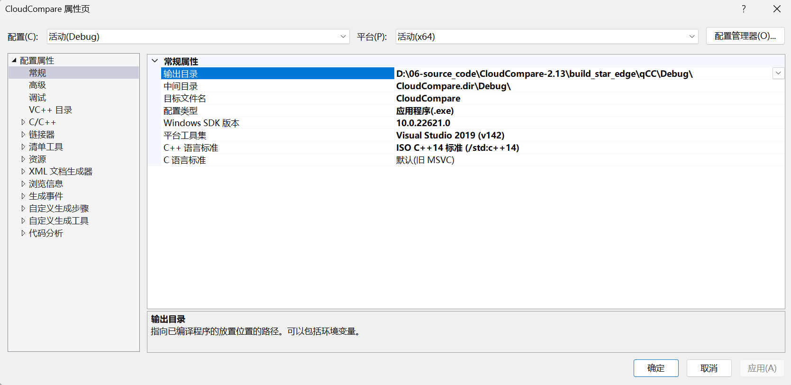
Task: Select the 资源 tree item label
Action: (x=37, y=159)
